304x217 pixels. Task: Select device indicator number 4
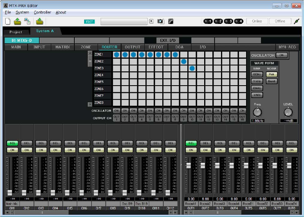point(239,21)
